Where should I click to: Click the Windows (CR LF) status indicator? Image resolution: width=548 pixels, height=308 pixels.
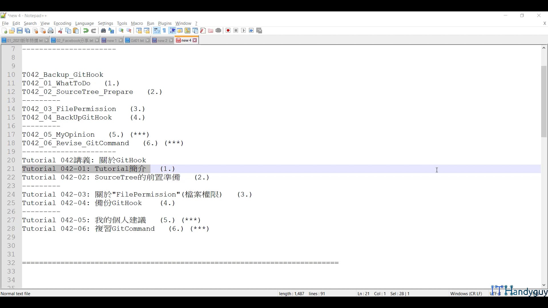click(x=466, y=293)
